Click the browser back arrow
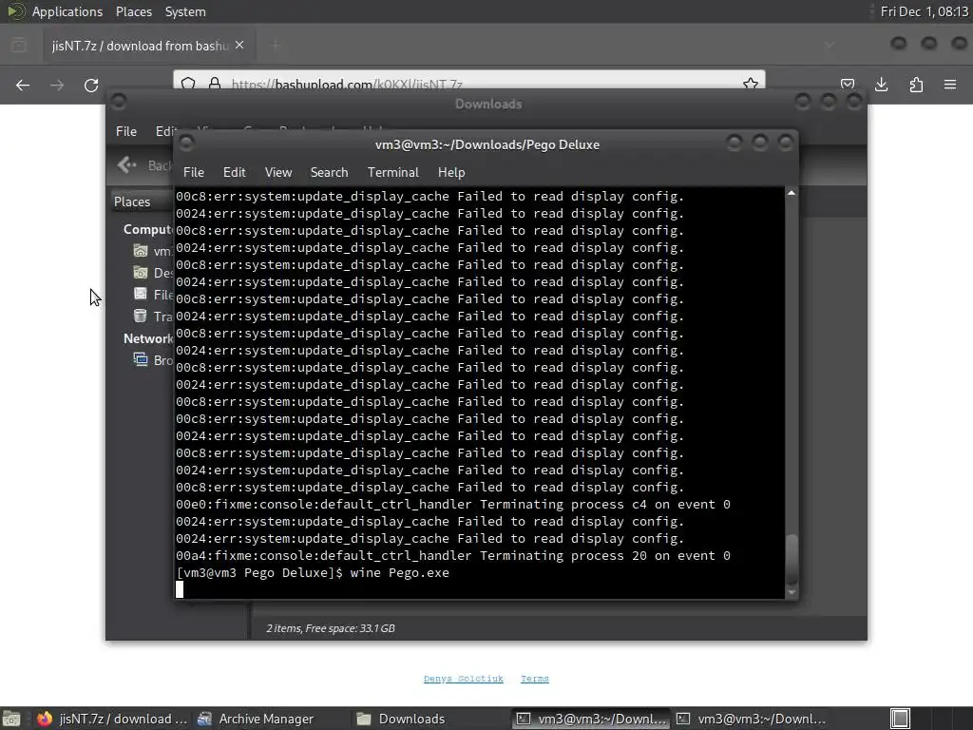 tap(23, 85)
